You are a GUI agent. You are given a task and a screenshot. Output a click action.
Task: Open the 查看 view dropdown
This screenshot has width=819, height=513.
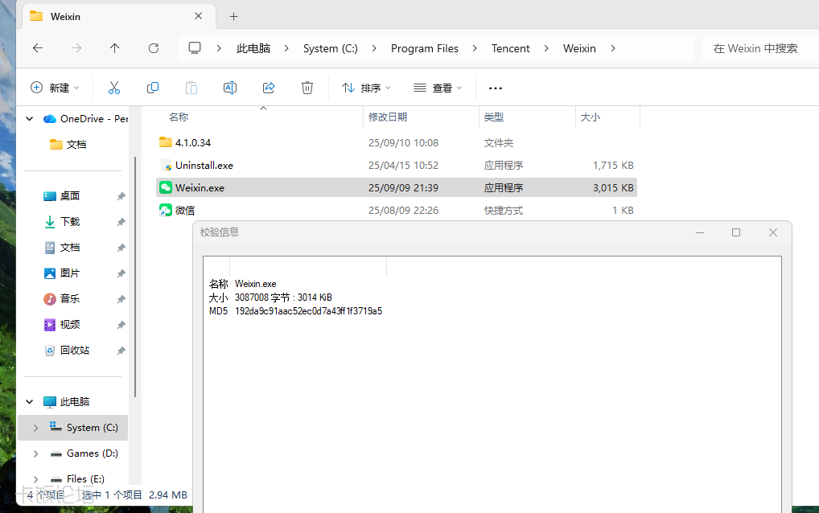coord(438,88)
